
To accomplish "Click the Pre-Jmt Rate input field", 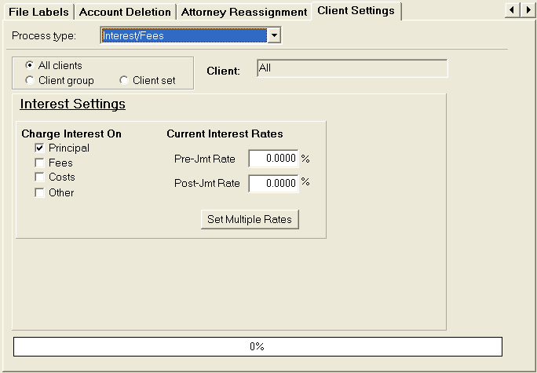I will point(273,159).
